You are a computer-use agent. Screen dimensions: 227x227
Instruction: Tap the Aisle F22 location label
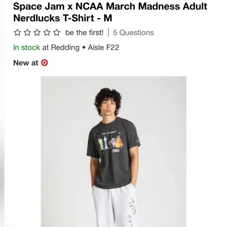[103, 47]
